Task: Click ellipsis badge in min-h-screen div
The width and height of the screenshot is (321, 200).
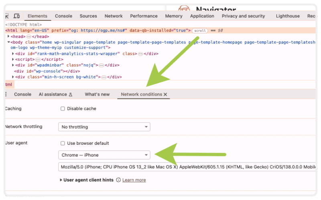Action: [x=104, y=77]
